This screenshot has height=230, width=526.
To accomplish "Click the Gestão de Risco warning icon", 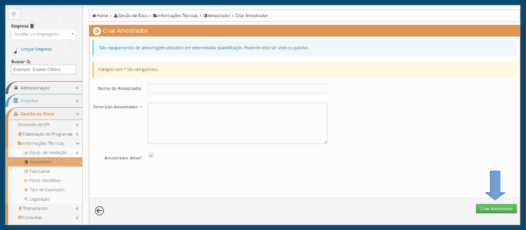I will tap(16, 114).
